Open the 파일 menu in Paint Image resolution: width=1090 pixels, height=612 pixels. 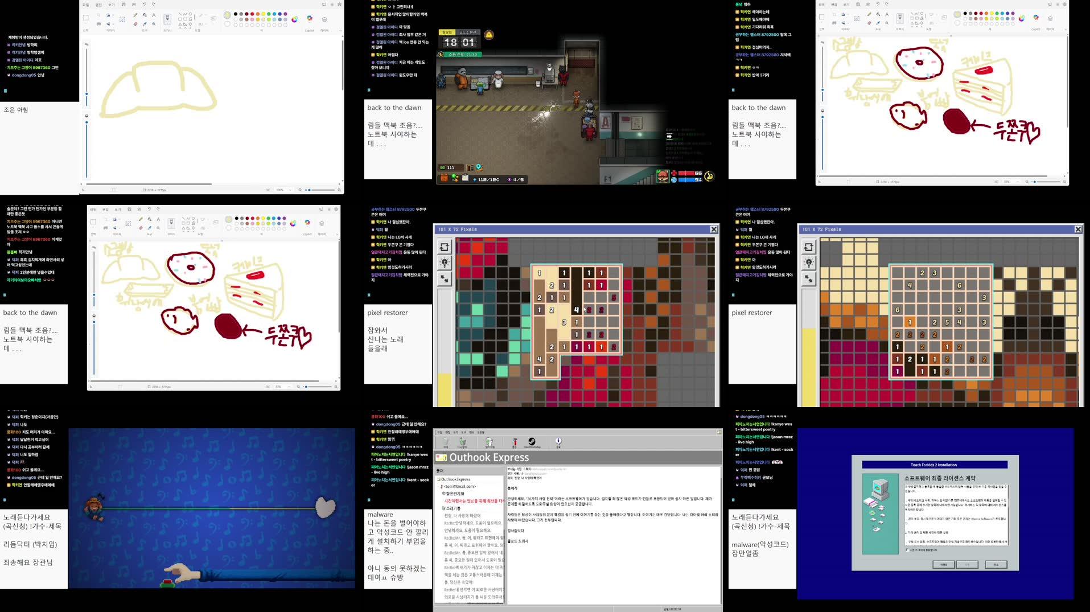point(85,4)
